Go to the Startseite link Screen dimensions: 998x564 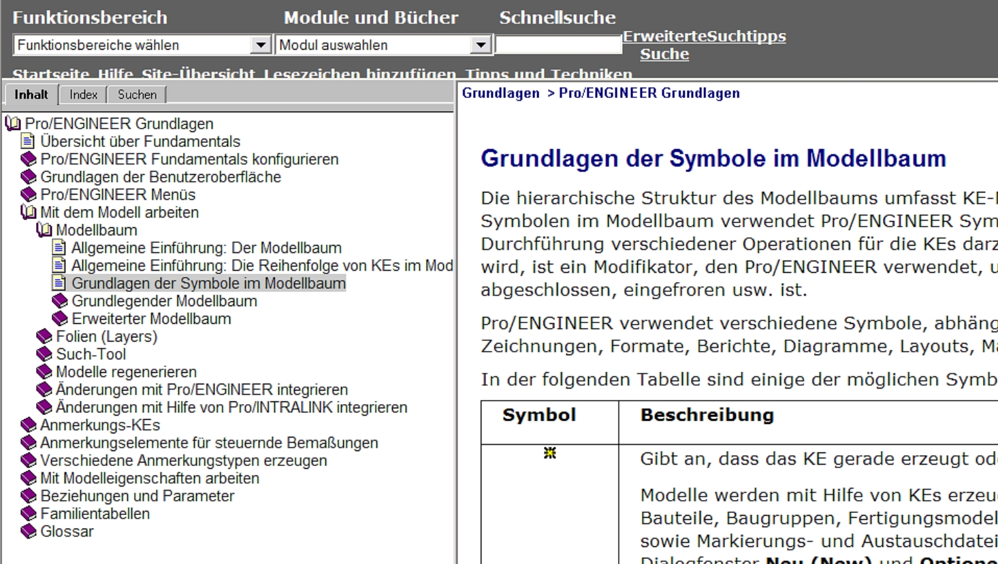(50, 73)
